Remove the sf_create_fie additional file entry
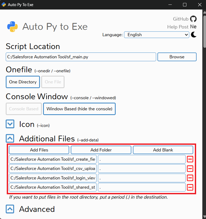This screenshot has height=219, width=206. 190,159
